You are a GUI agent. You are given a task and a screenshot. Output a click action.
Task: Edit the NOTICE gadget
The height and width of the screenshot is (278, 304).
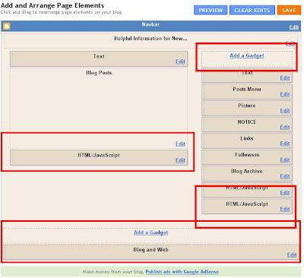click(285, 127)
